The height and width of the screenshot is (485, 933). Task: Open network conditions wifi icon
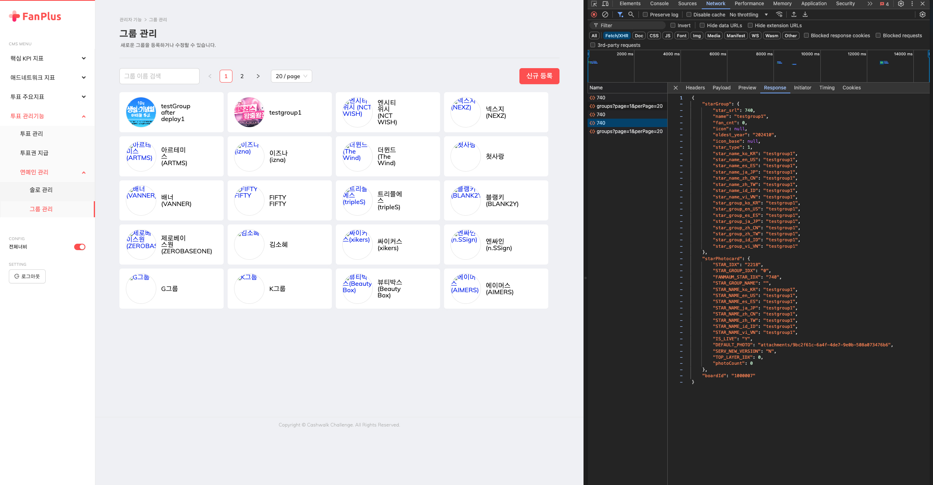pos(779,14)
